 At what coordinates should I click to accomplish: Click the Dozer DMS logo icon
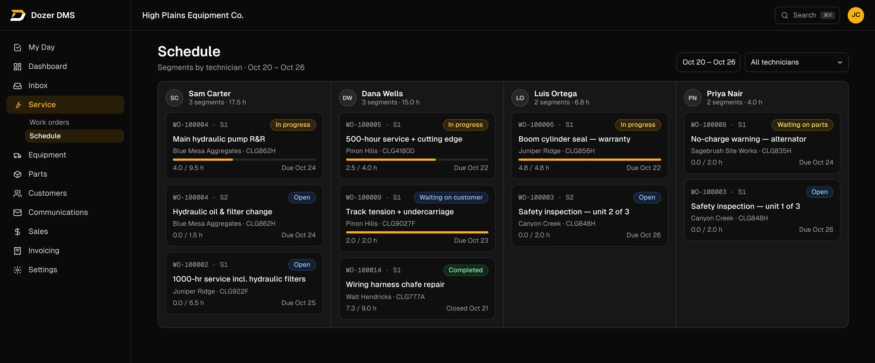click(x=18, y=15)
